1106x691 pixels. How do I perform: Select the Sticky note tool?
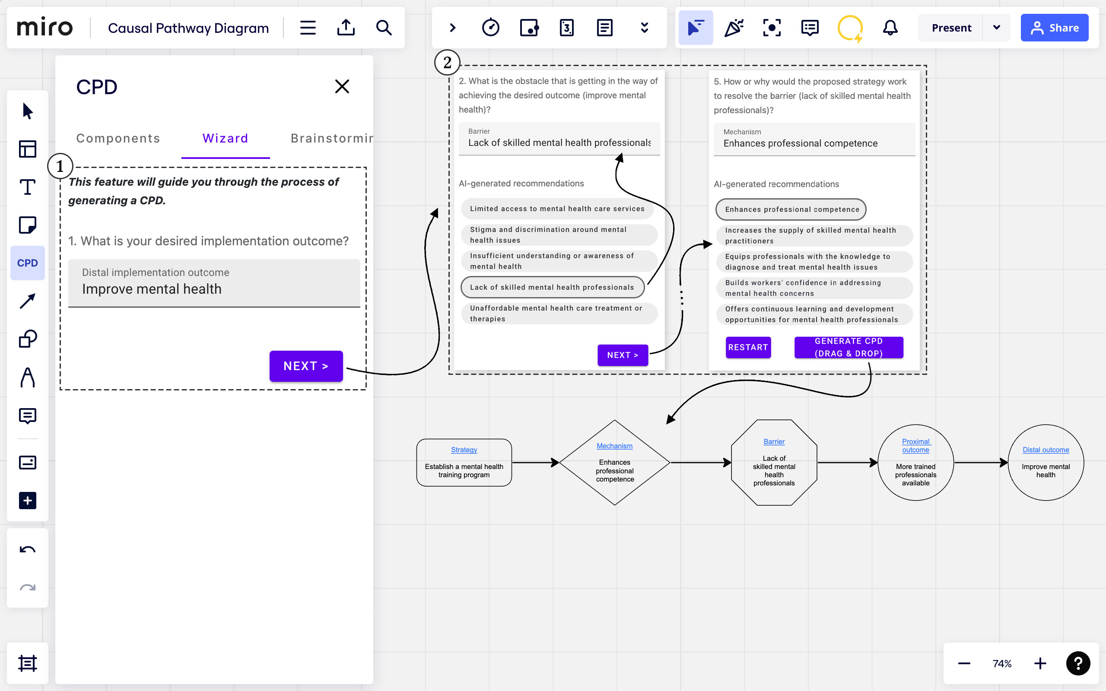coord(27,225)
